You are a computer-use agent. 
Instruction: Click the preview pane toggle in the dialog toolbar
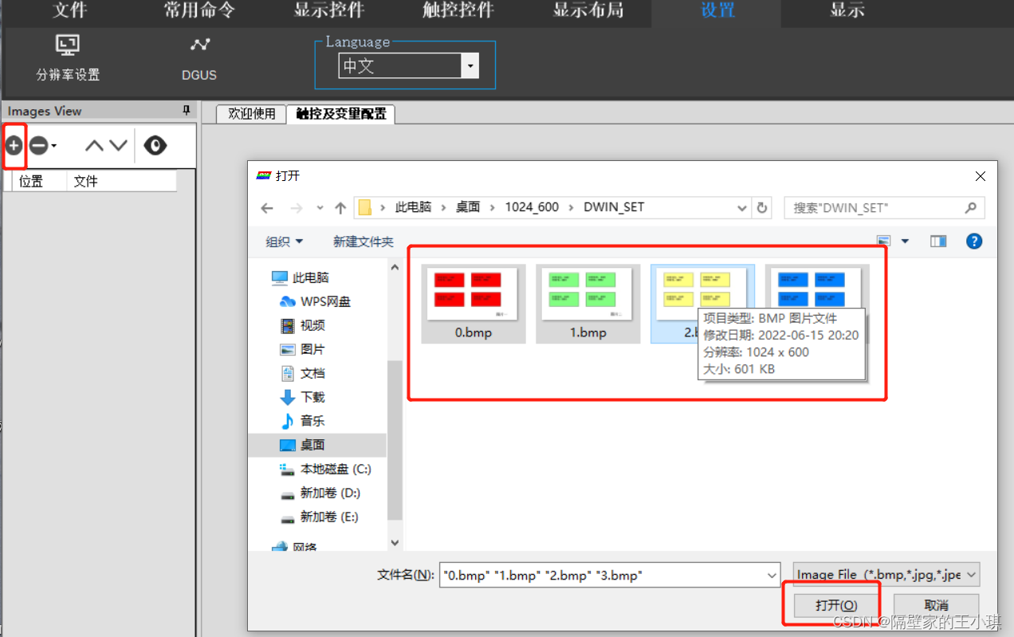(939, 241)
